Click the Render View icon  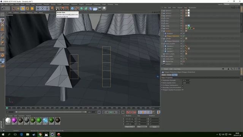(57, 8)
